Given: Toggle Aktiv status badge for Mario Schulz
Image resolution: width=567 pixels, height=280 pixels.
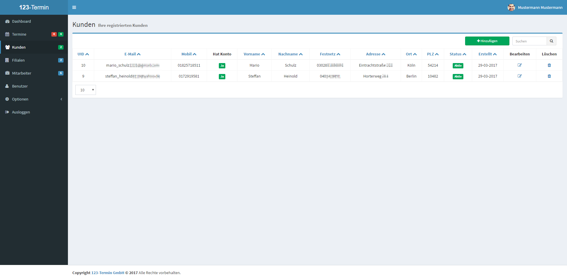Looking at the screenshot, I should [x=458, y=65].
